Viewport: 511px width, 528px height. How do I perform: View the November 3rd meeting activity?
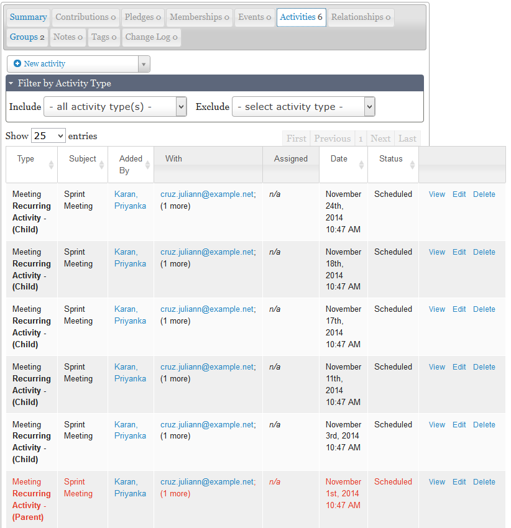[437, 425]
